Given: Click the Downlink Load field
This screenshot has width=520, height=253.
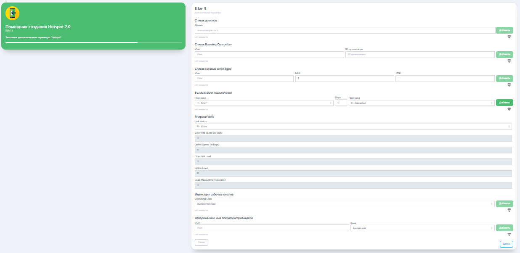Looking at the screenshot, I should tap(353, 162).
